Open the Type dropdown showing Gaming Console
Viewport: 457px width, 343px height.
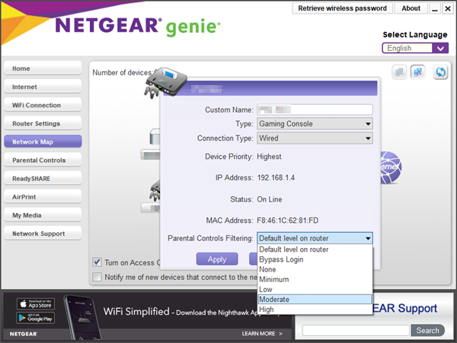click(x=315, y=124)
